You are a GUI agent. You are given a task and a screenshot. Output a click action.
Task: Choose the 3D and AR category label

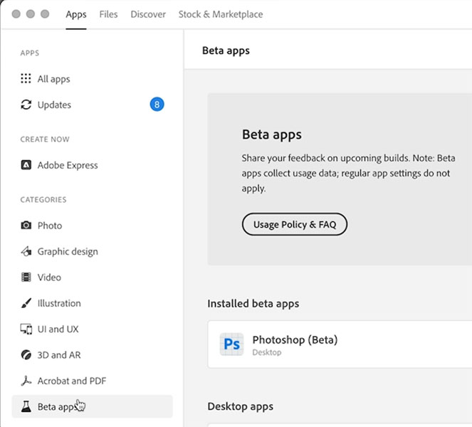click(x=59, y=355)
